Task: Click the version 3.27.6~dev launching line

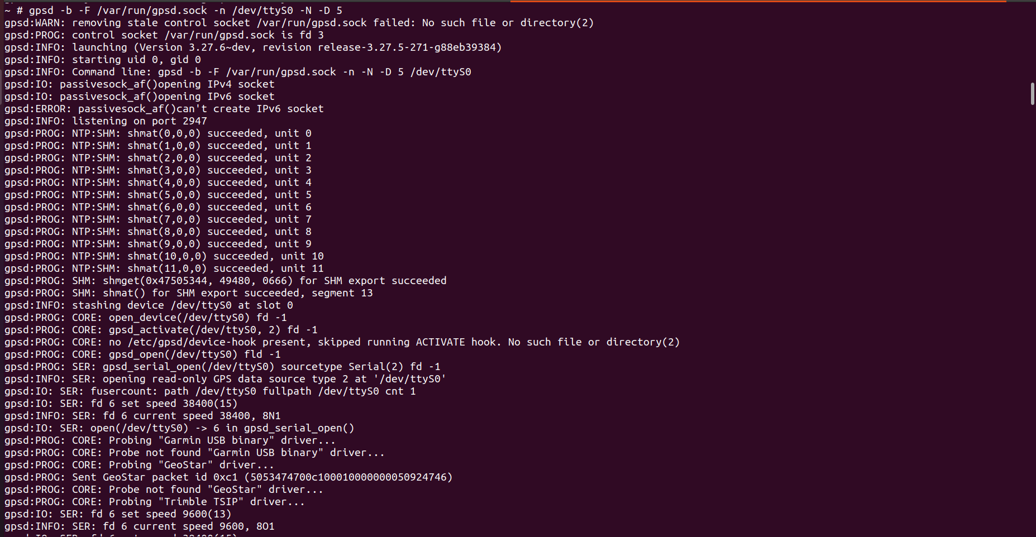Action: pos(253,47)
